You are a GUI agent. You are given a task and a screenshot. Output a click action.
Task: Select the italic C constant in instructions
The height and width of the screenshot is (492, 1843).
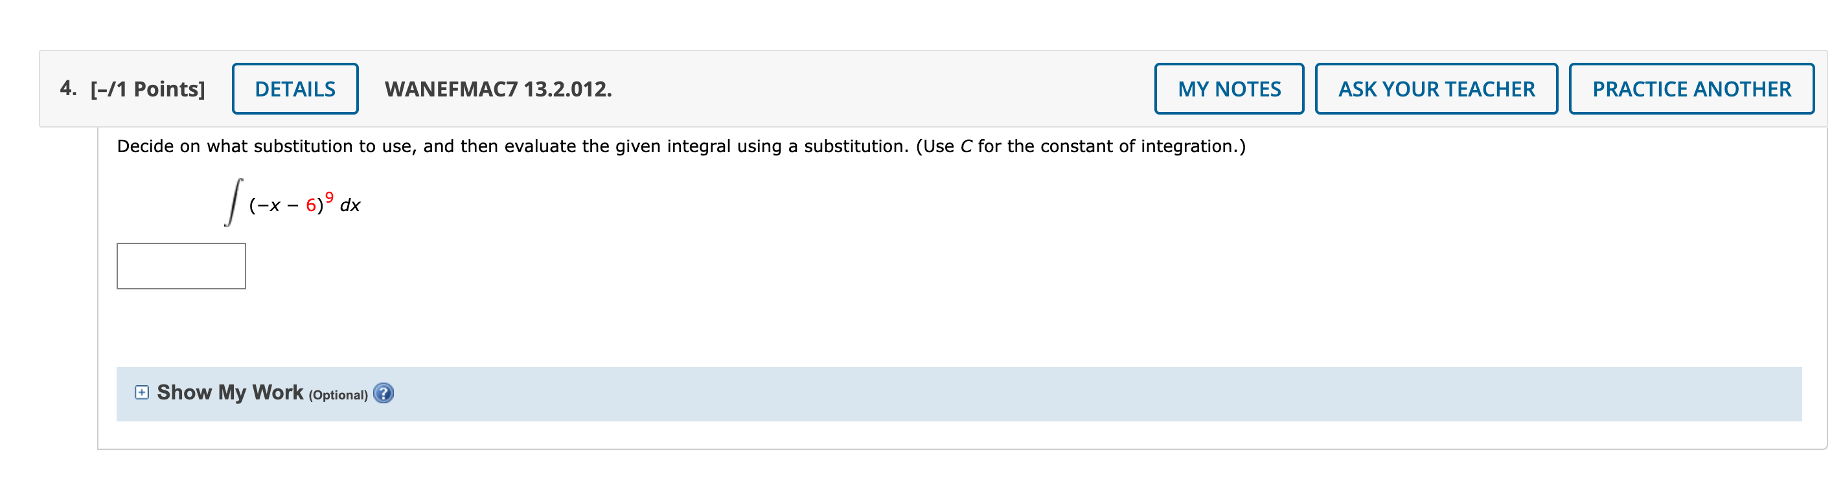[x=966, y=146]
